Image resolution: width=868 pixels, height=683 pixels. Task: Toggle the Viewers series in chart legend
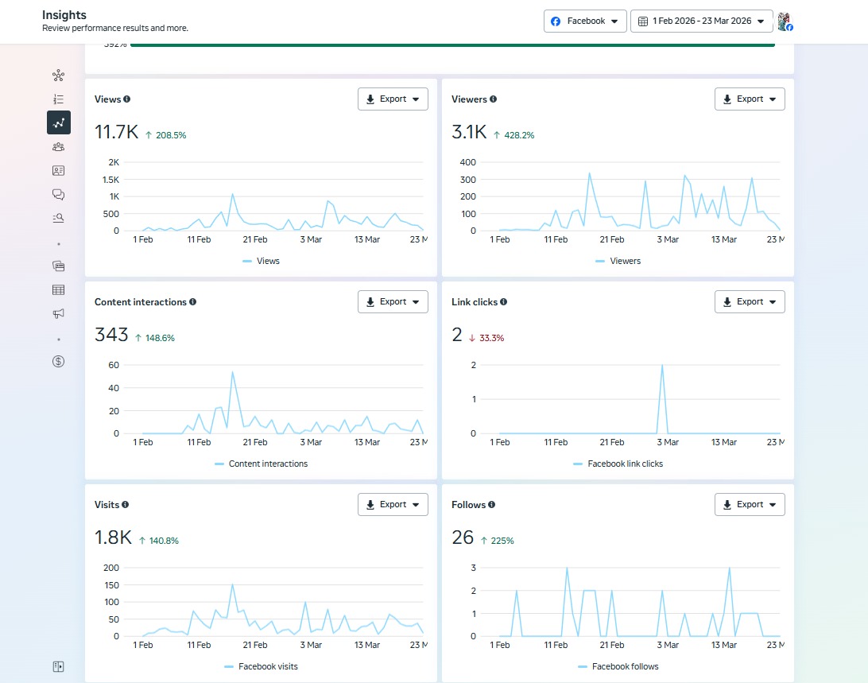click(618, 261)
